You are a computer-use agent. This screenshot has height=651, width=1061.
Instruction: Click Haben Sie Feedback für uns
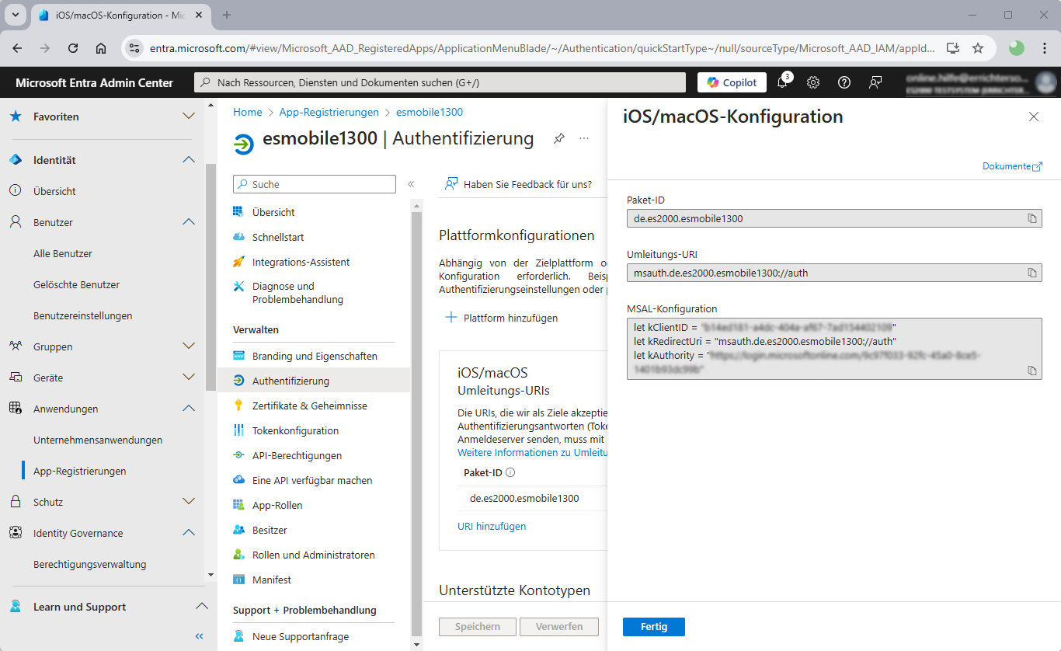(x=518, y=184)
